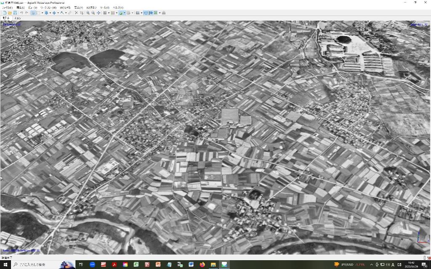Select the Move Object tool

(x=54, y=13)
